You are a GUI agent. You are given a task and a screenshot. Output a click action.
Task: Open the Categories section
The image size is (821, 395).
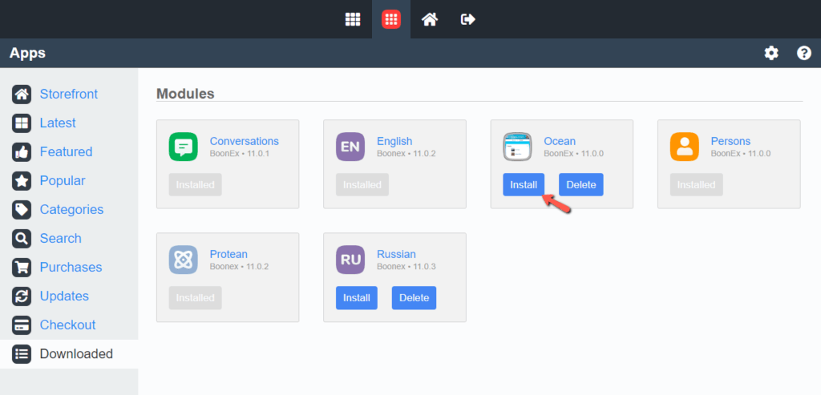[x=71, y=209]
